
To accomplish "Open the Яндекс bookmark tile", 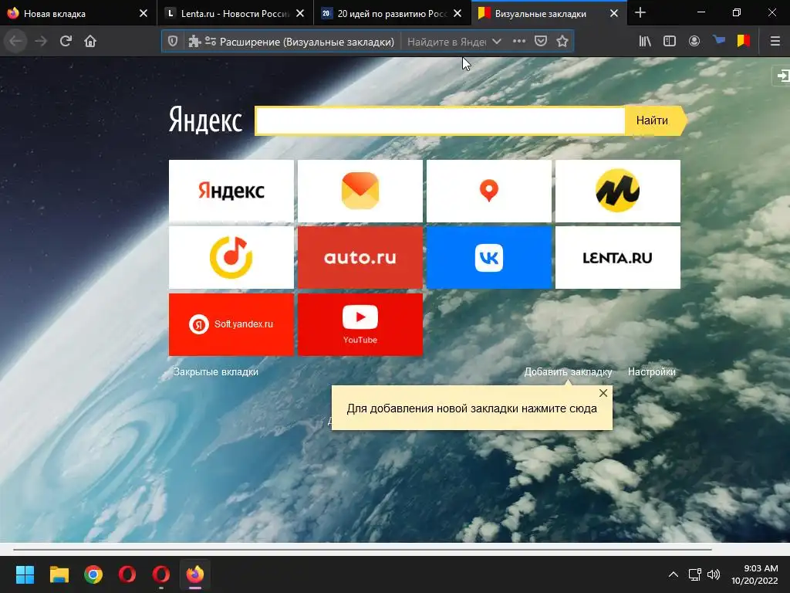I will [x=231, y=191].
